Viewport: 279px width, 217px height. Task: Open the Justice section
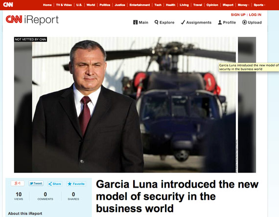coord(120,5)
